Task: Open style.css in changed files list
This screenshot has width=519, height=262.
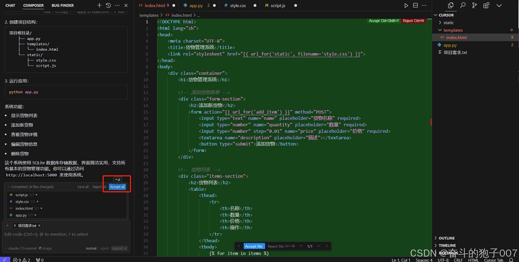Action: tap(22, 202)
